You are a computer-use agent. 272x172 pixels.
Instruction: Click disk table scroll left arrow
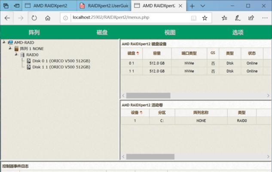(x=123, y=95)
